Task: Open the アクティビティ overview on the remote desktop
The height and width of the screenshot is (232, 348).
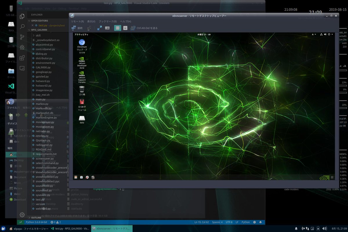Action: pos(81,35)
